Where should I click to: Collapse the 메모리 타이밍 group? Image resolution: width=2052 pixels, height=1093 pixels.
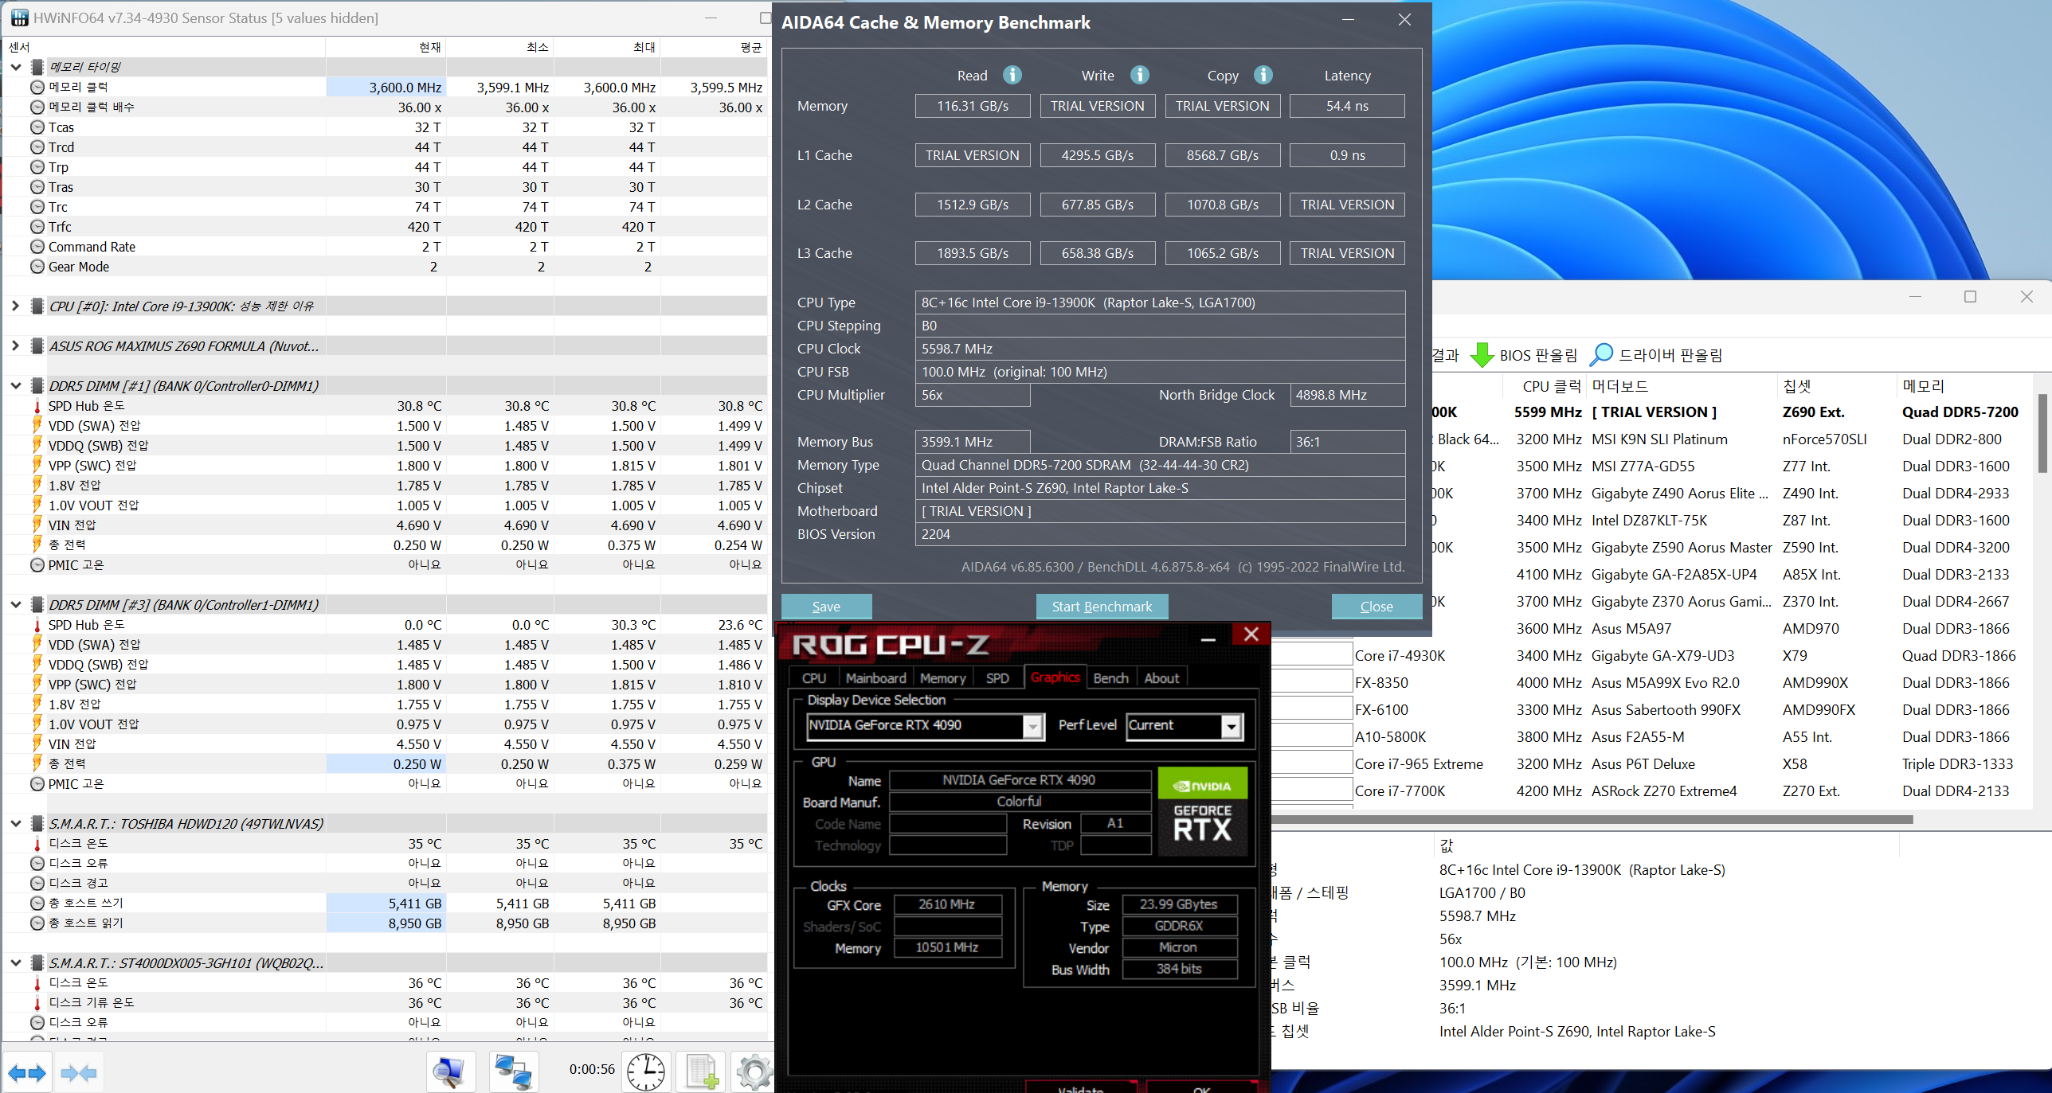[x=15, y=67]
